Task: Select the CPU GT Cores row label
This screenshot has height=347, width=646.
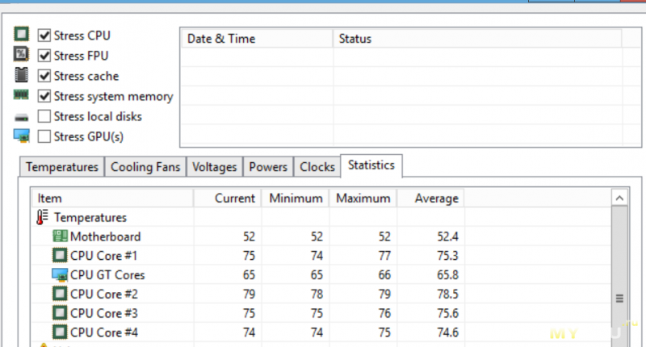Action: tap(107, 275)
